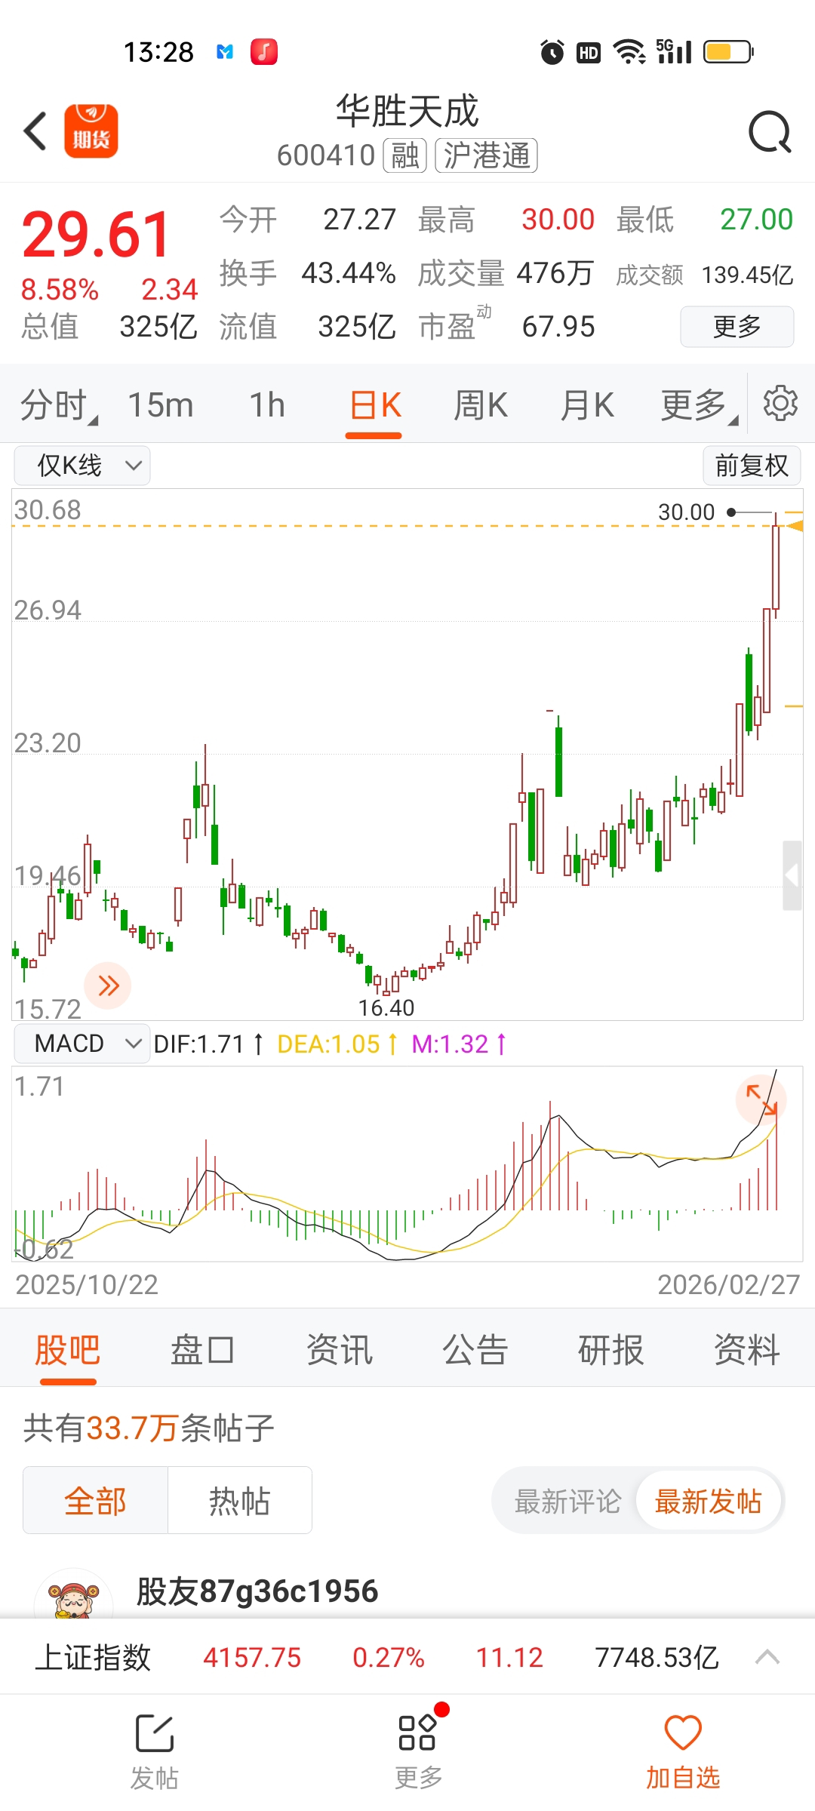The height and width of the screenshot is (1811, 815).
Task: Select the 月K chart tab
Action: [x=587, y=405]
